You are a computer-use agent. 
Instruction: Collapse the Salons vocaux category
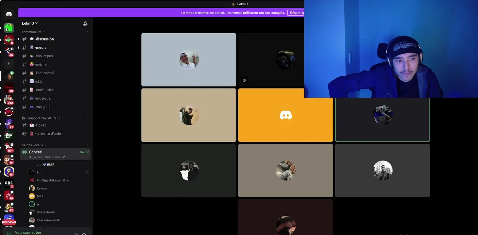tap(34, 145)
